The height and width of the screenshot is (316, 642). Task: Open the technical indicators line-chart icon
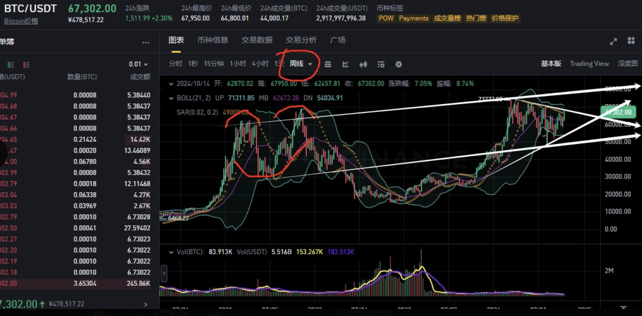pos(345,64)
